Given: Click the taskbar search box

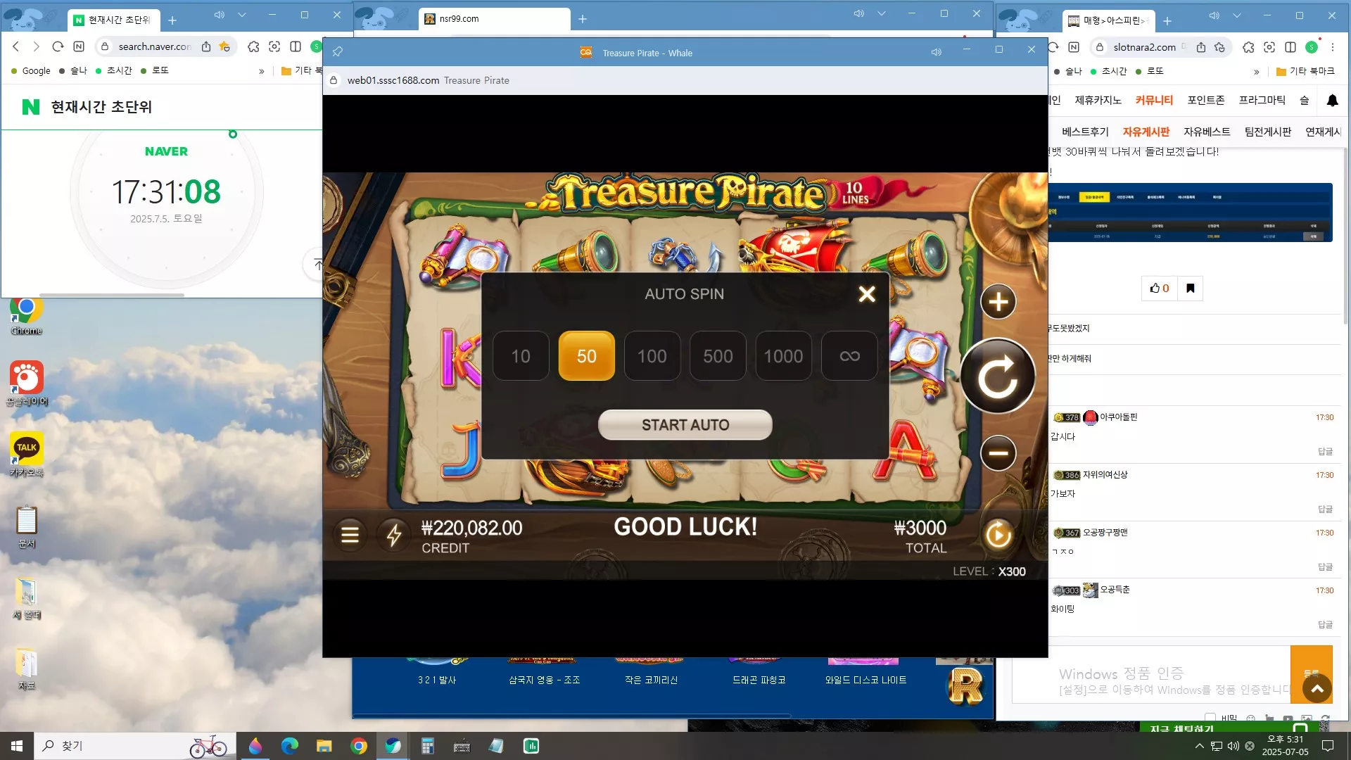Looking at the screenshot, I should coord(134,746).
